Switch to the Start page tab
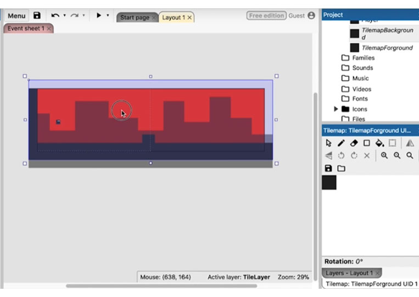This screenshot has height=297, width=419. tap(135, 18)
